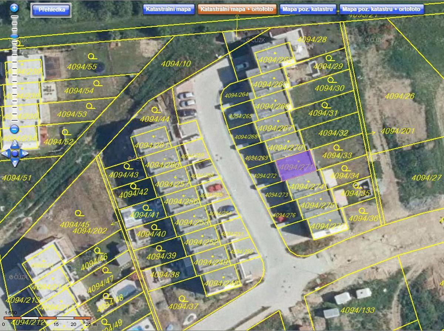Open Mapa poz. katastru + ortofoto view
Image resolution: width=444 pixels, height=331 pixels.
tap(381, 9)
